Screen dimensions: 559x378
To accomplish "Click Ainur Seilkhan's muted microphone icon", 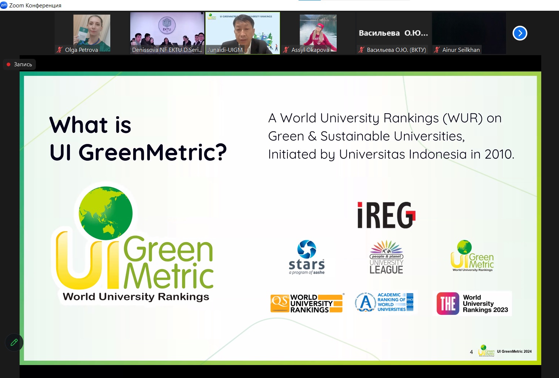I will click(437, 50).
